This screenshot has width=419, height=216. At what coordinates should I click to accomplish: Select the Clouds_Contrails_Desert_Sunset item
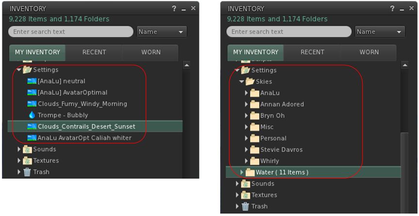pyautogui.click(x=86, y=127)
